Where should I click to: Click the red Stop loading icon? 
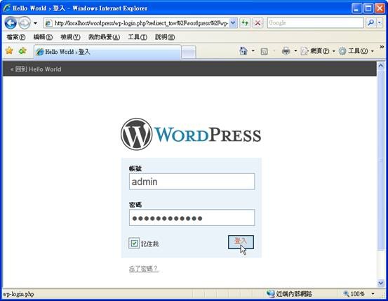(x=257, y=23)
